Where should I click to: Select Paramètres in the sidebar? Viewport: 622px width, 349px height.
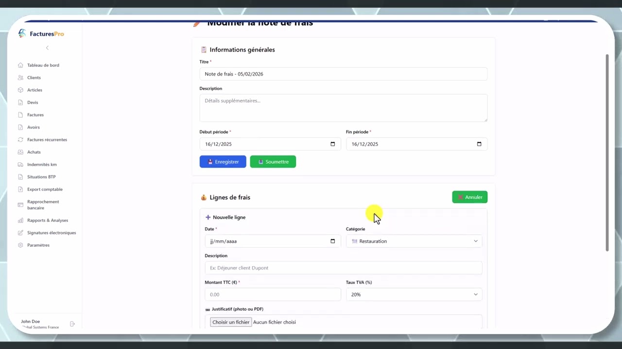38,245
